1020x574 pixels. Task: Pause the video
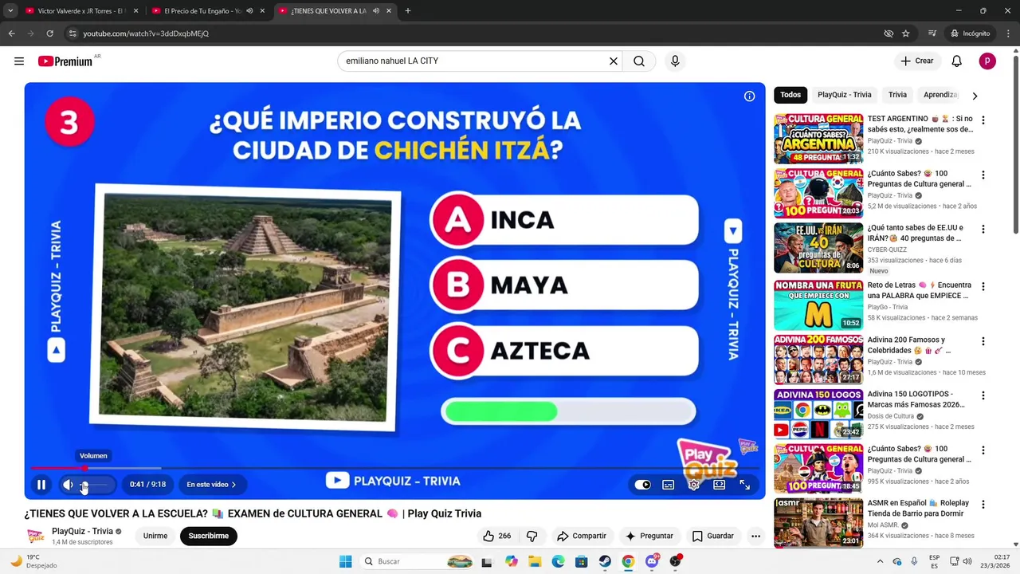point(41,485)
